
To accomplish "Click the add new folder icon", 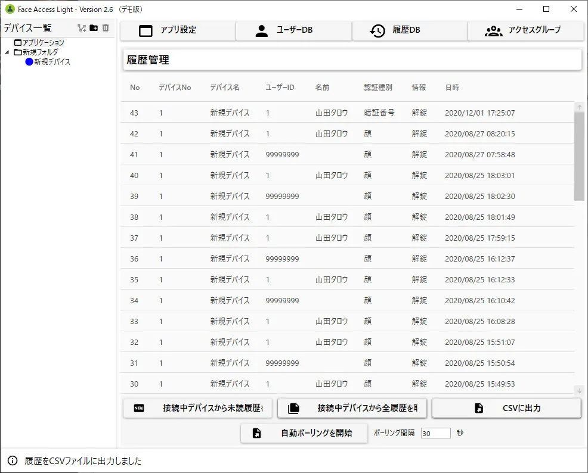I will (94, 28).
